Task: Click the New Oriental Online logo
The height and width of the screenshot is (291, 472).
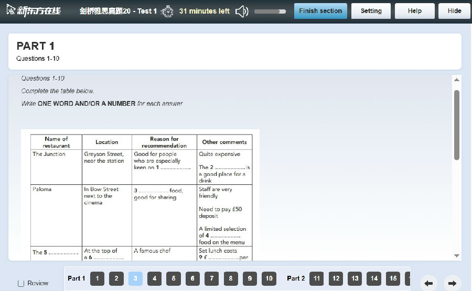Action: point(34,10)
